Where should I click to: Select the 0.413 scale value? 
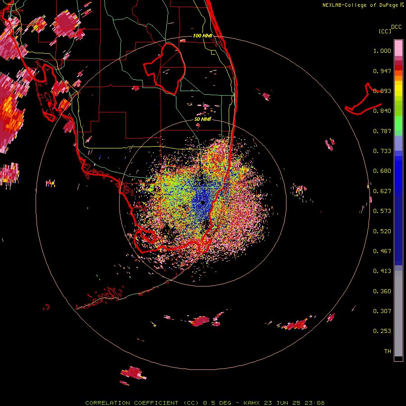point(382,271)
